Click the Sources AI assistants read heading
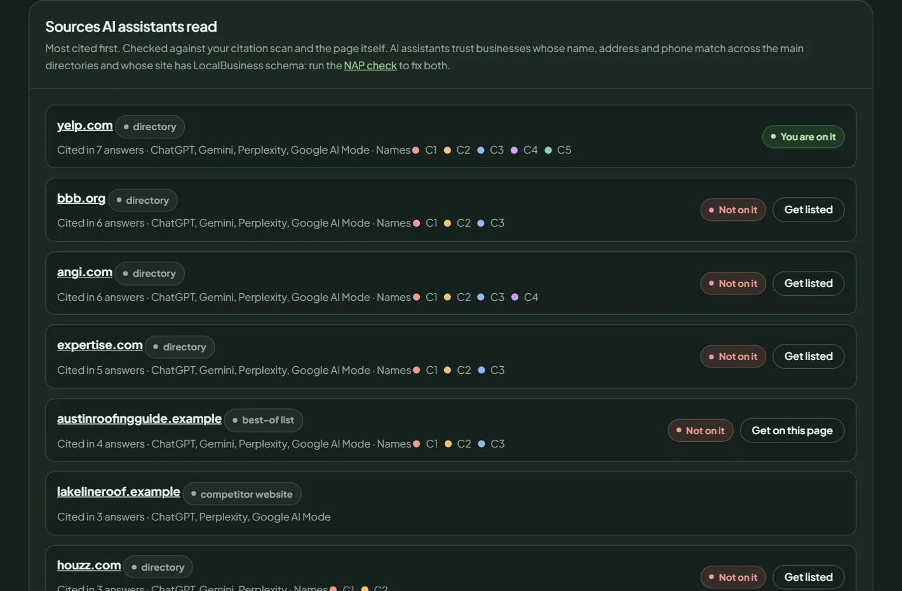Viewport: 902px width, 591px height. tap(131, 27)
